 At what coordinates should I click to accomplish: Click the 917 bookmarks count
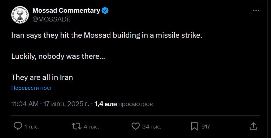206,127
